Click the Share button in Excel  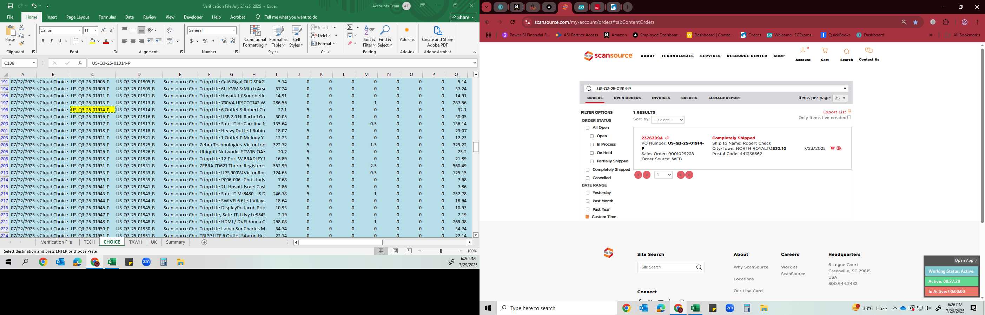463,17
